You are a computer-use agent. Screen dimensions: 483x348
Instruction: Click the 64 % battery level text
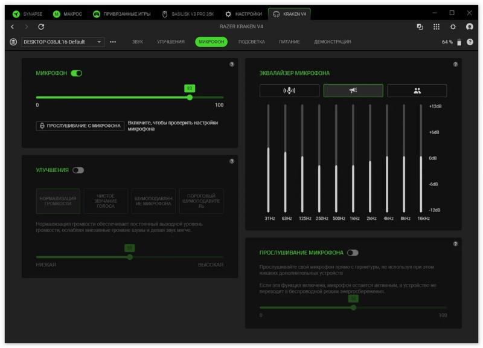447,42
